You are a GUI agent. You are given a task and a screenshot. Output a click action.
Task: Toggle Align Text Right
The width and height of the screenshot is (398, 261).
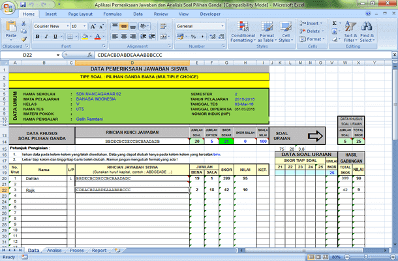pos(132,37)
